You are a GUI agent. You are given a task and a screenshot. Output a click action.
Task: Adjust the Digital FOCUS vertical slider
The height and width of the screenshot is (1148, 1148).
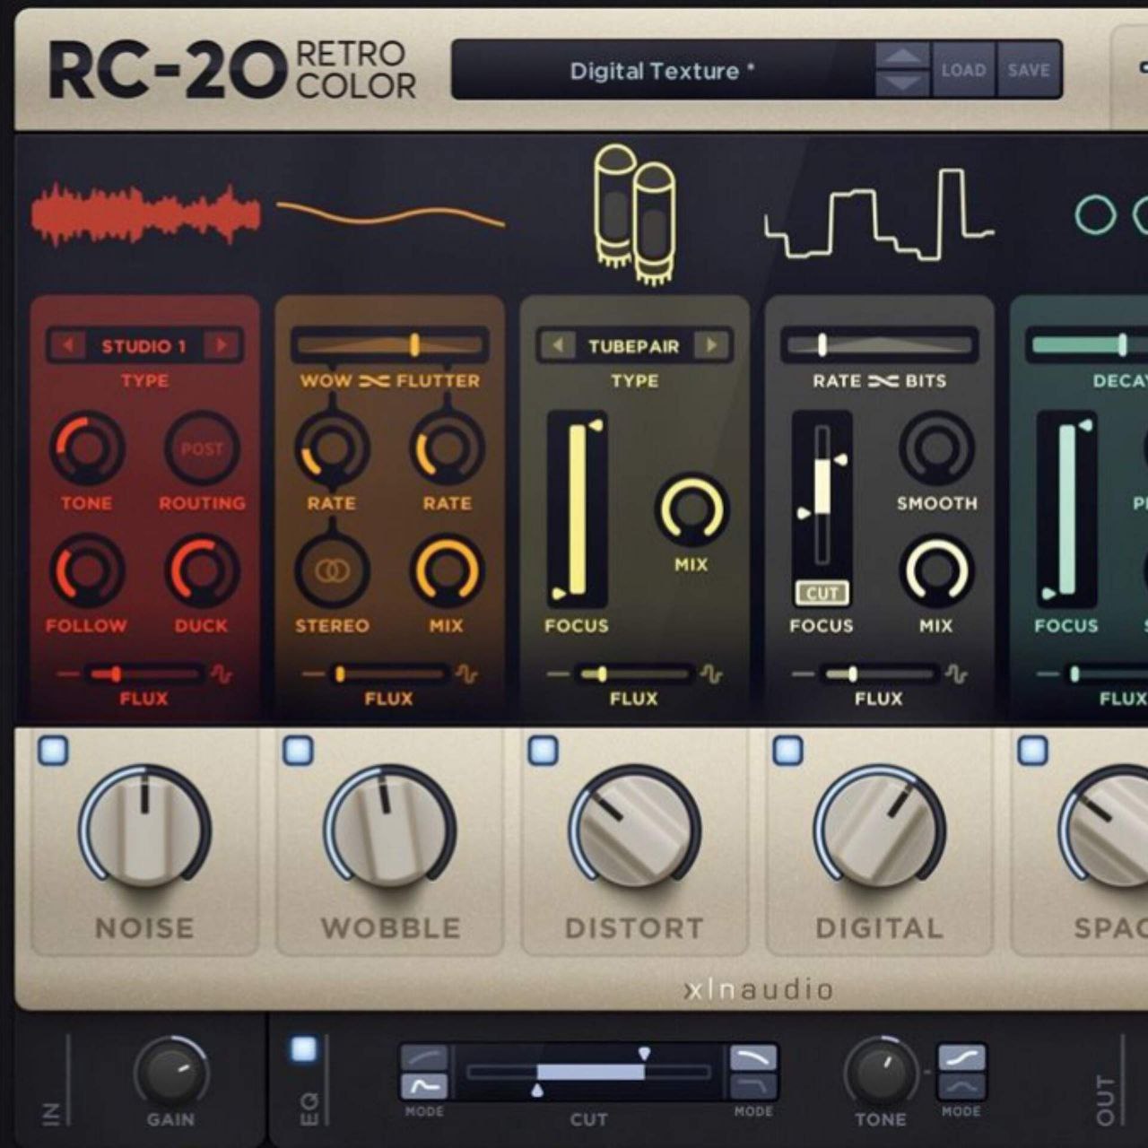[822, 496]
